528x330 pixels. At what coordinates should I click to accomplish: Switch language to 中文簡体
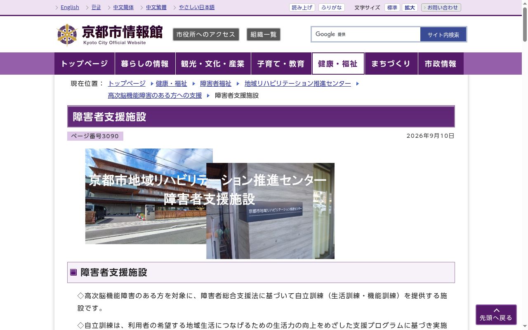[123, 7]
